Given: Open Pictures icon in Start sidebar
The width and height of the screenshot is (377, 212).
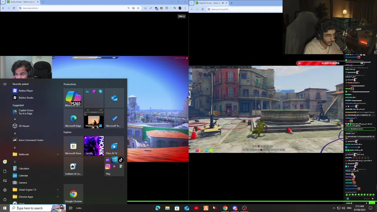Looking at the screenshot, I should coord(5,180).
